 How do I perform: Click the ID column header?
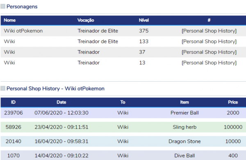coord(14,102)
